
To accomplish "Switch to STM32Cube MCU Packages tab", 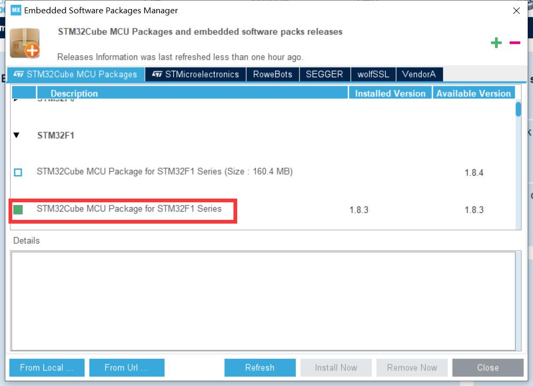I will click(76, 75).
